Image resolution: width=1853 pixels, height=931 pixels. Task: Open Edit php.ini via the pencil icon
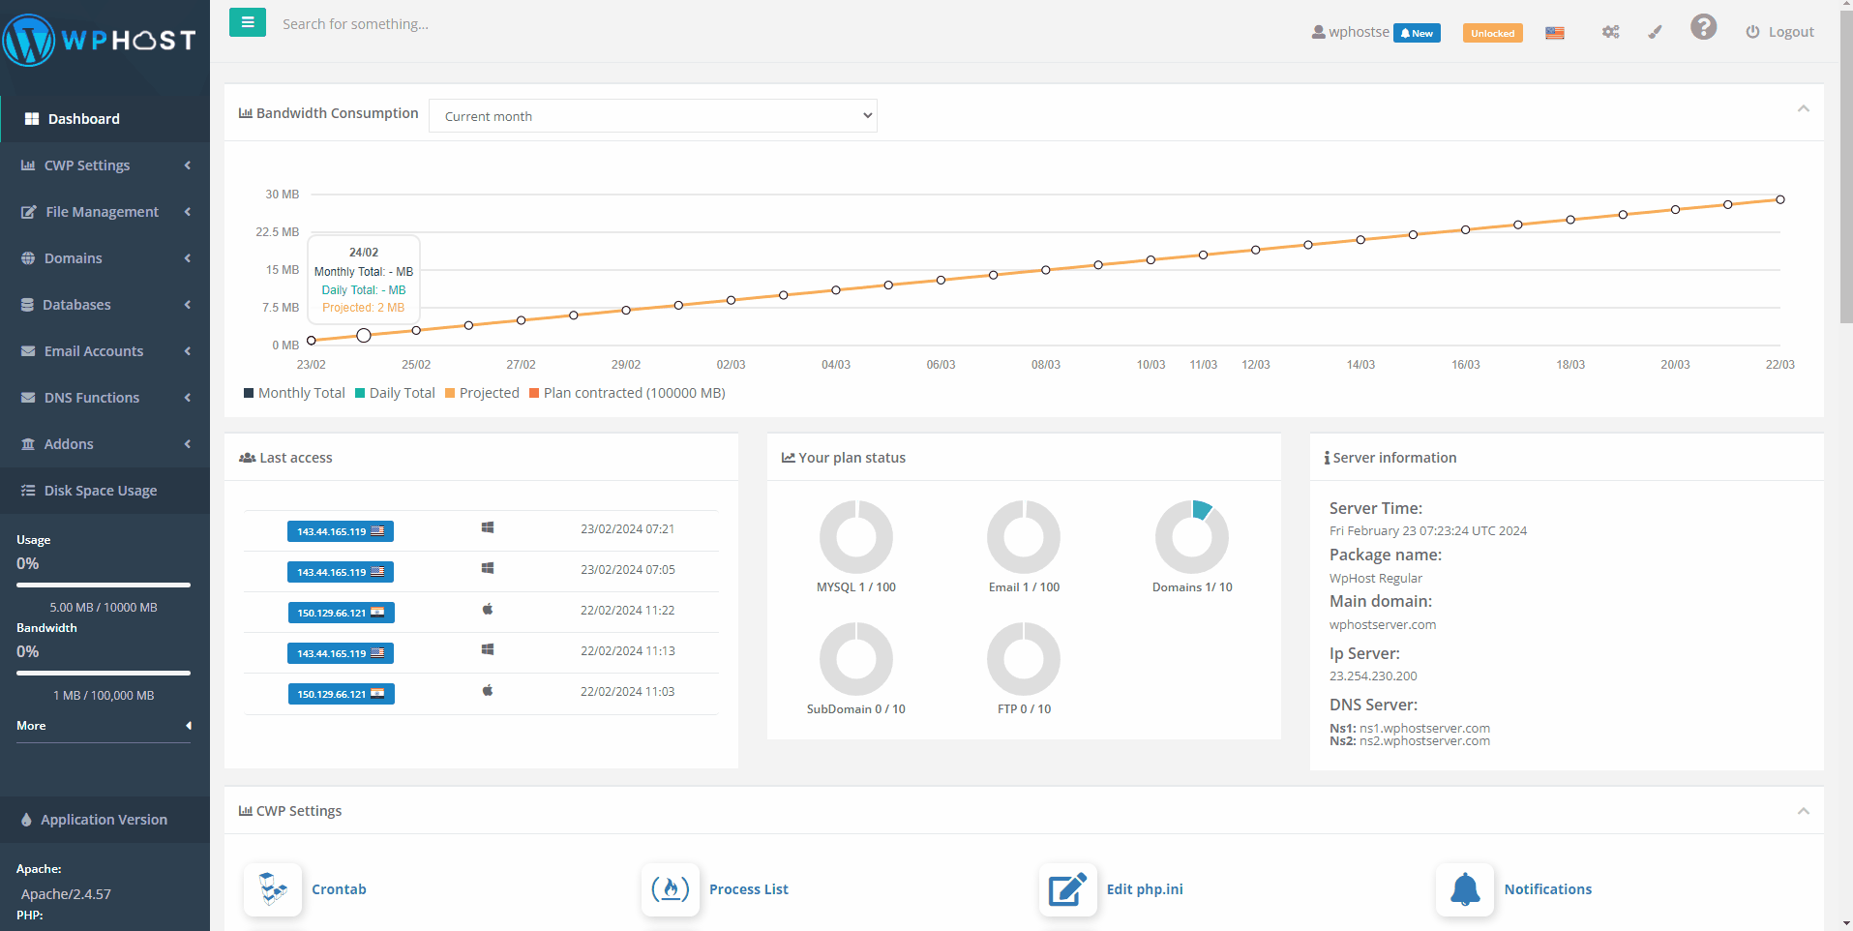(1067, 888)
